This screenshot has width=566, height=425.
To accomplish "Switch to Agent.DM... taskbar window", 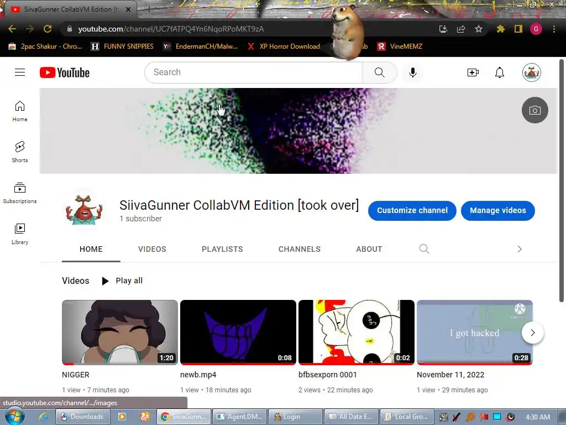I will coord(240,417).
